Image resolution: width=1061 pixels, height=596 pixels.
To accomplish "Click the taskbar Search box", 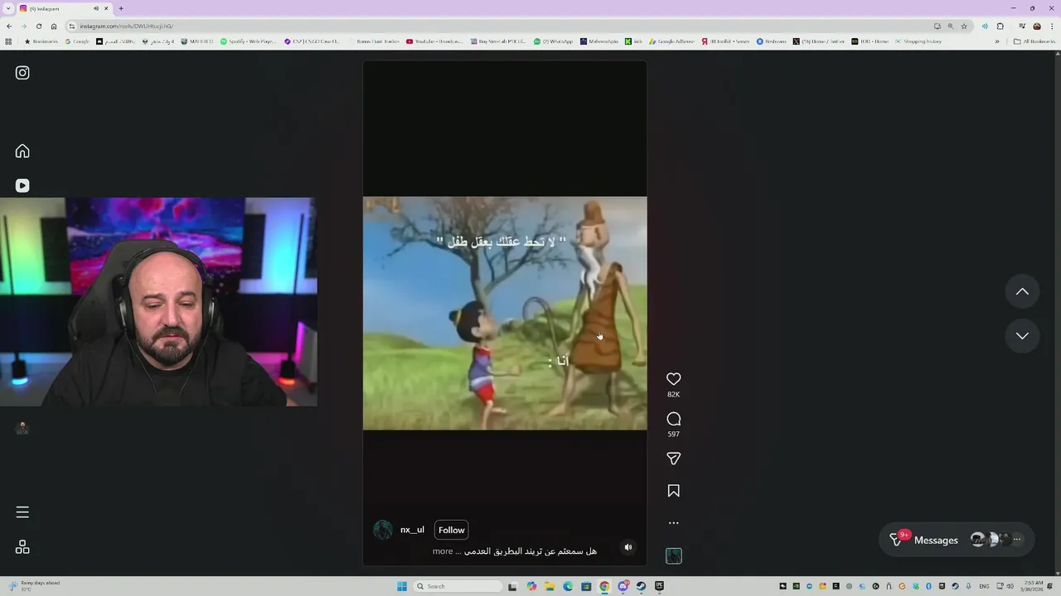I will pos(458,586).
